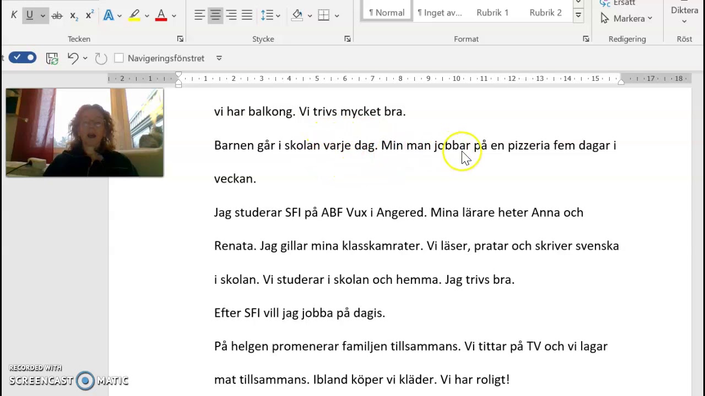Select the Normal style
The width and height of the screenshot is (705, 396).
pos(387,11)
